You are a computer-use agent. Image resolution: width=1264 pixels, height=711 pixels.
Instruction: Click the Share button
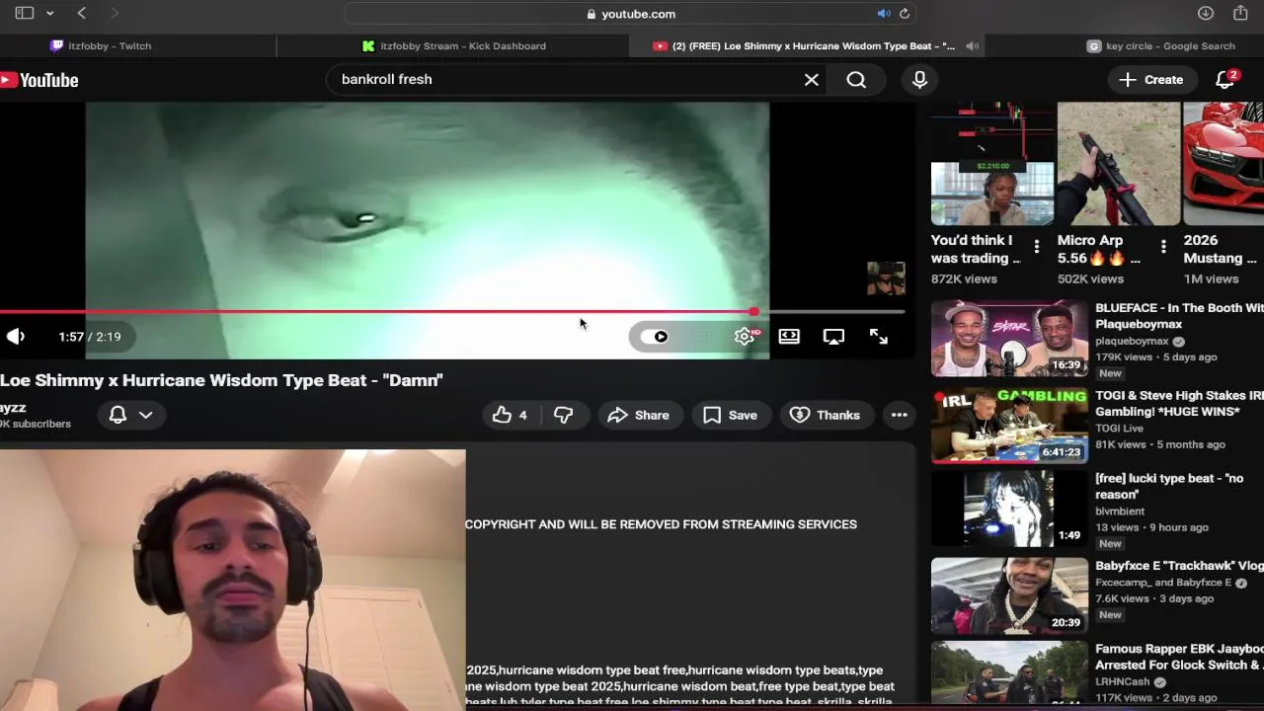pyautogui.click(x=638, y=415)
